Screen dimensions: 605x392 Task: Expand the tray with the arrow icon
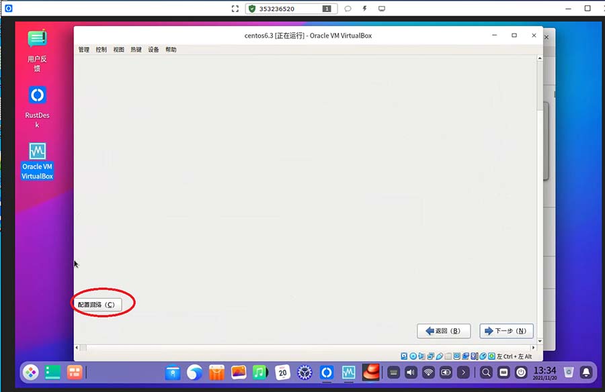click(x=463, y=373)
